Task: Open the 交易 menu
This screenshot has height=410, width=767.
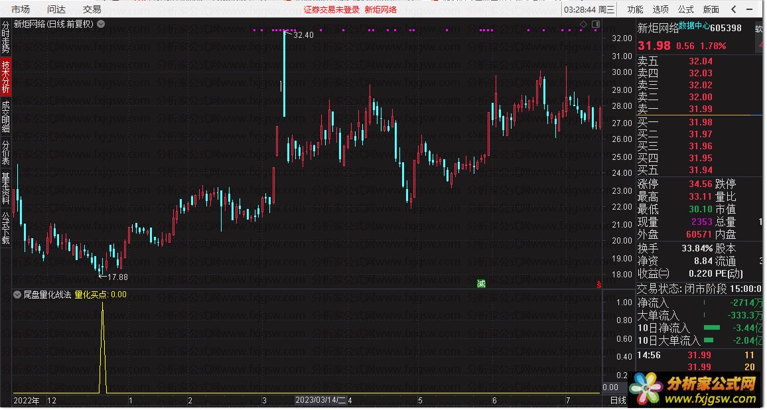Action: click(92, 9)
